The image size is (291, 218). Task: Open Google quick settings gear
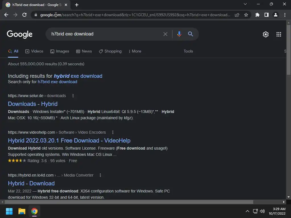[x=266, y=34]
